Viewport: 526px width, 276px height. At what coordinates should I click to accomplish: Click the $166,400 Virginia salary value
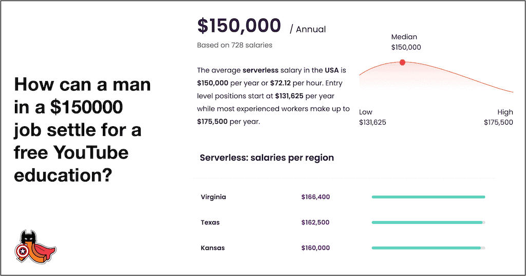315,197
